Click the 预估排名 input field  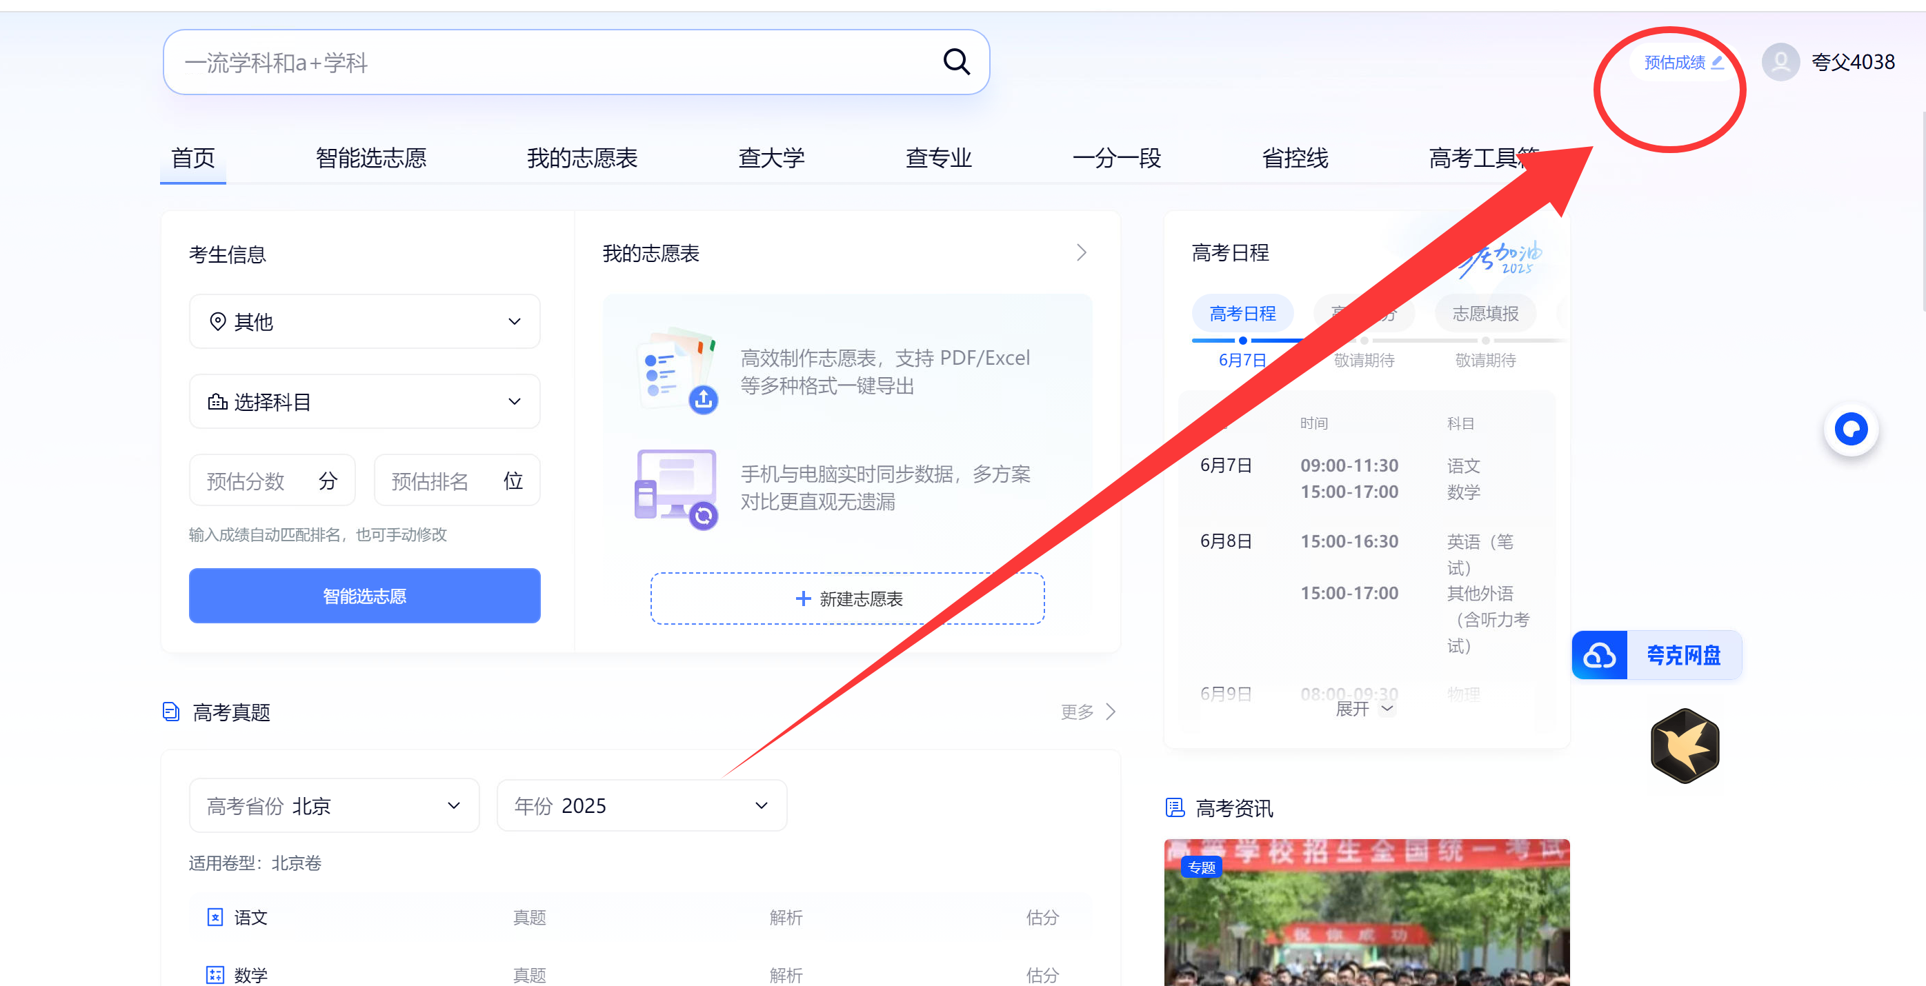tap(457, 481)
